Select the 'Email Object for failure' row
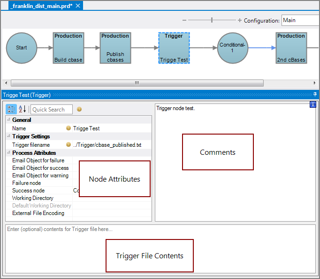The width and height of the screenshot is (320, 279). coord(78,160)
